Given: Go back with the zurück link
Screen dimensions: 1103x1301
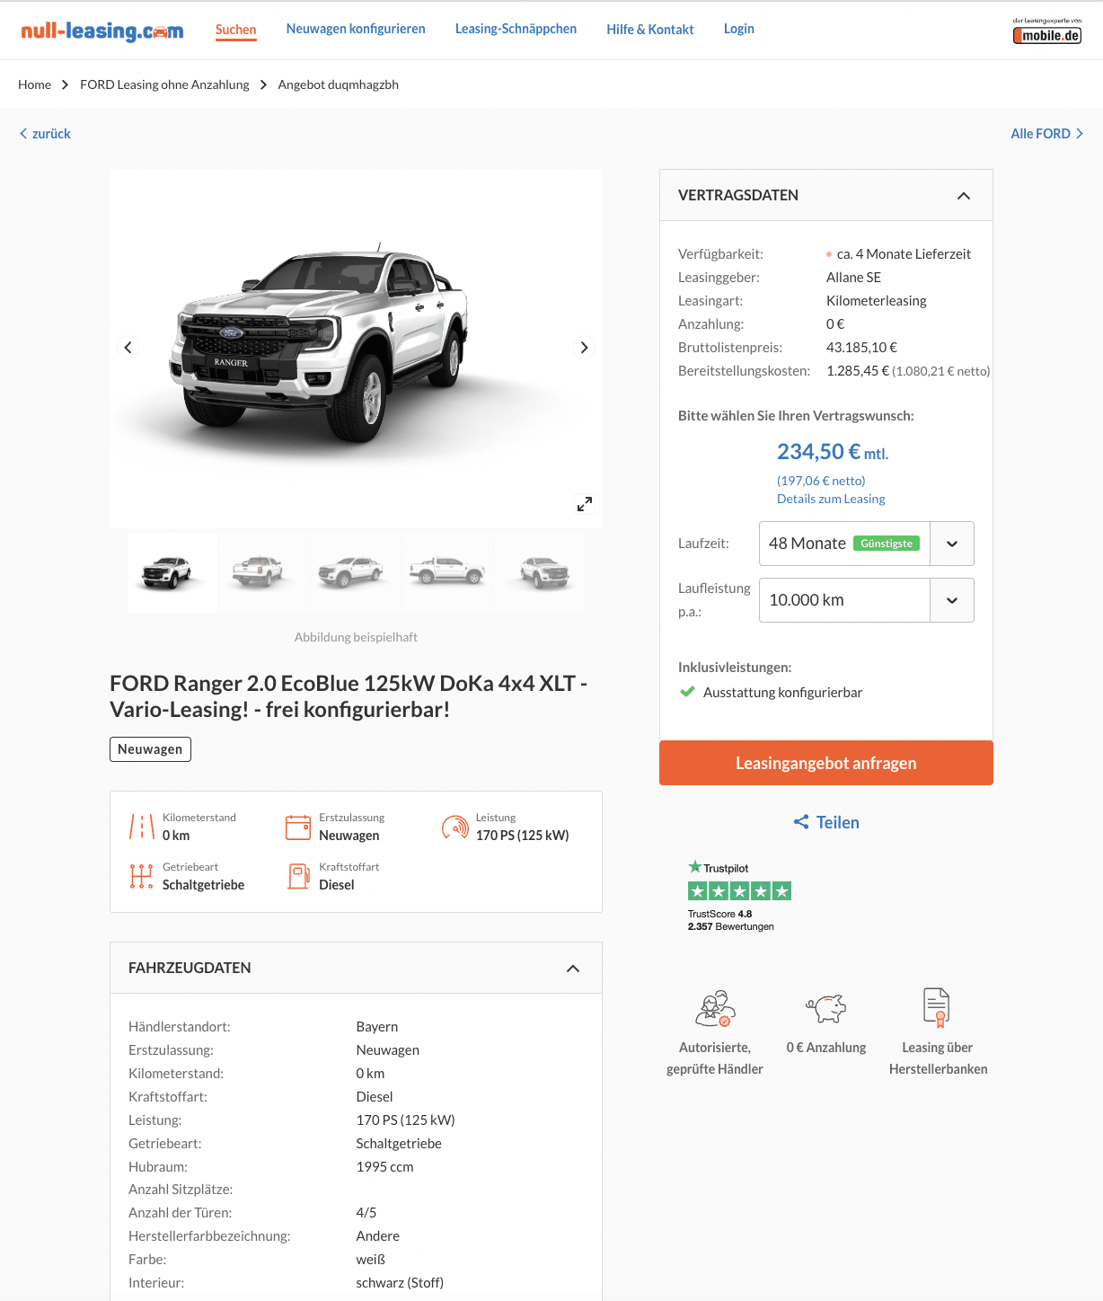Looking at the screenshot, I should point(45,134).
